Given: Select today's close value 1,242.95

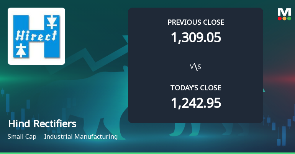Looking at the screenshot, I should (x=196, y=103).
